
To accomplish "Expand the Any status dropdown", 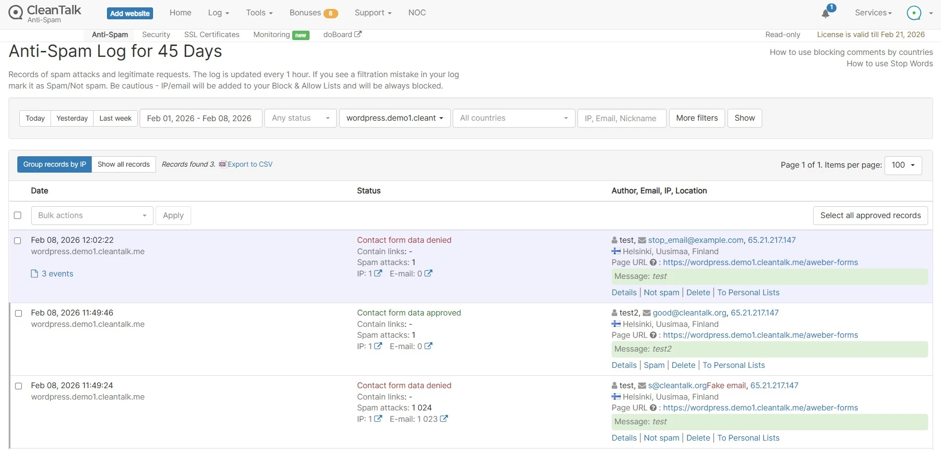I will [x=300, y=118].
